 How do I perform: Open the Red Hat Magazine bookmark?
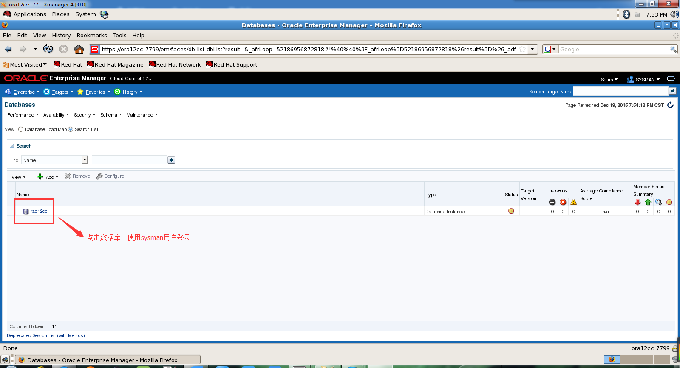pos(115,64)
